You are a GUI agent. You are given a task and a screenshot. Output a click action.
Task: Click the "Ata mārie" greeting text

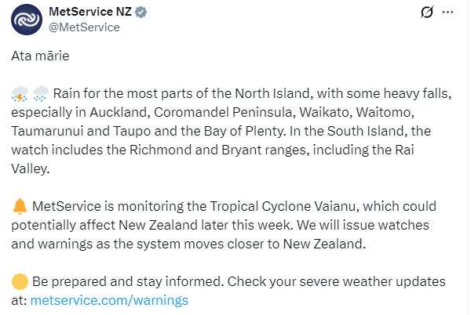pyautogui.click(x=39, y=57)
